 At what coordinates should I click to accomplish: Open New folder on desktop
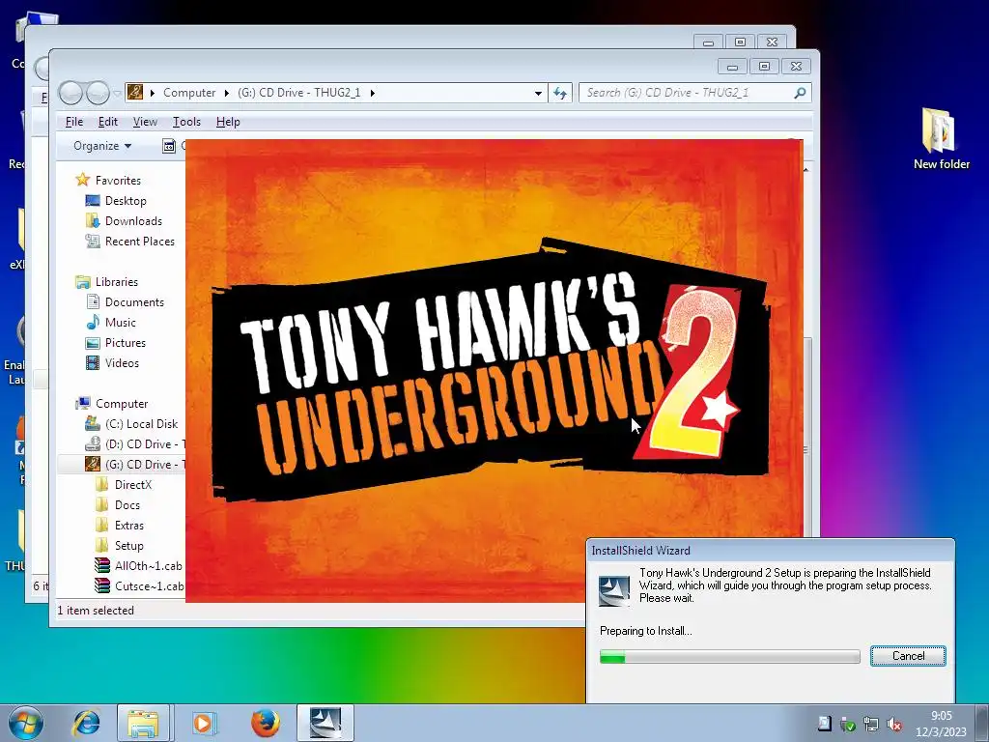(x=941, y=139)
